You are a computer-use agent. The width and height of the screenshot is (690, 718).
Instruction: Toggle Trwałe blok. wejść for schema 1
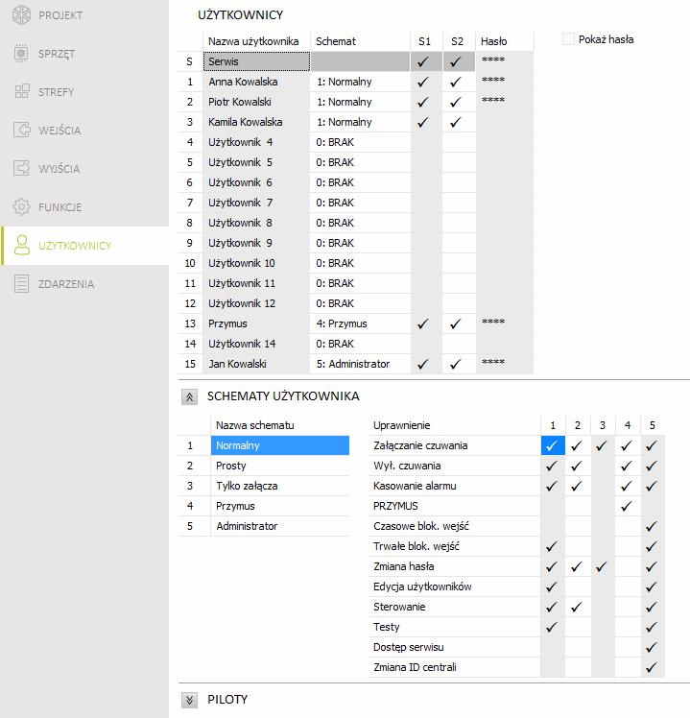click(x=552, y=546)
